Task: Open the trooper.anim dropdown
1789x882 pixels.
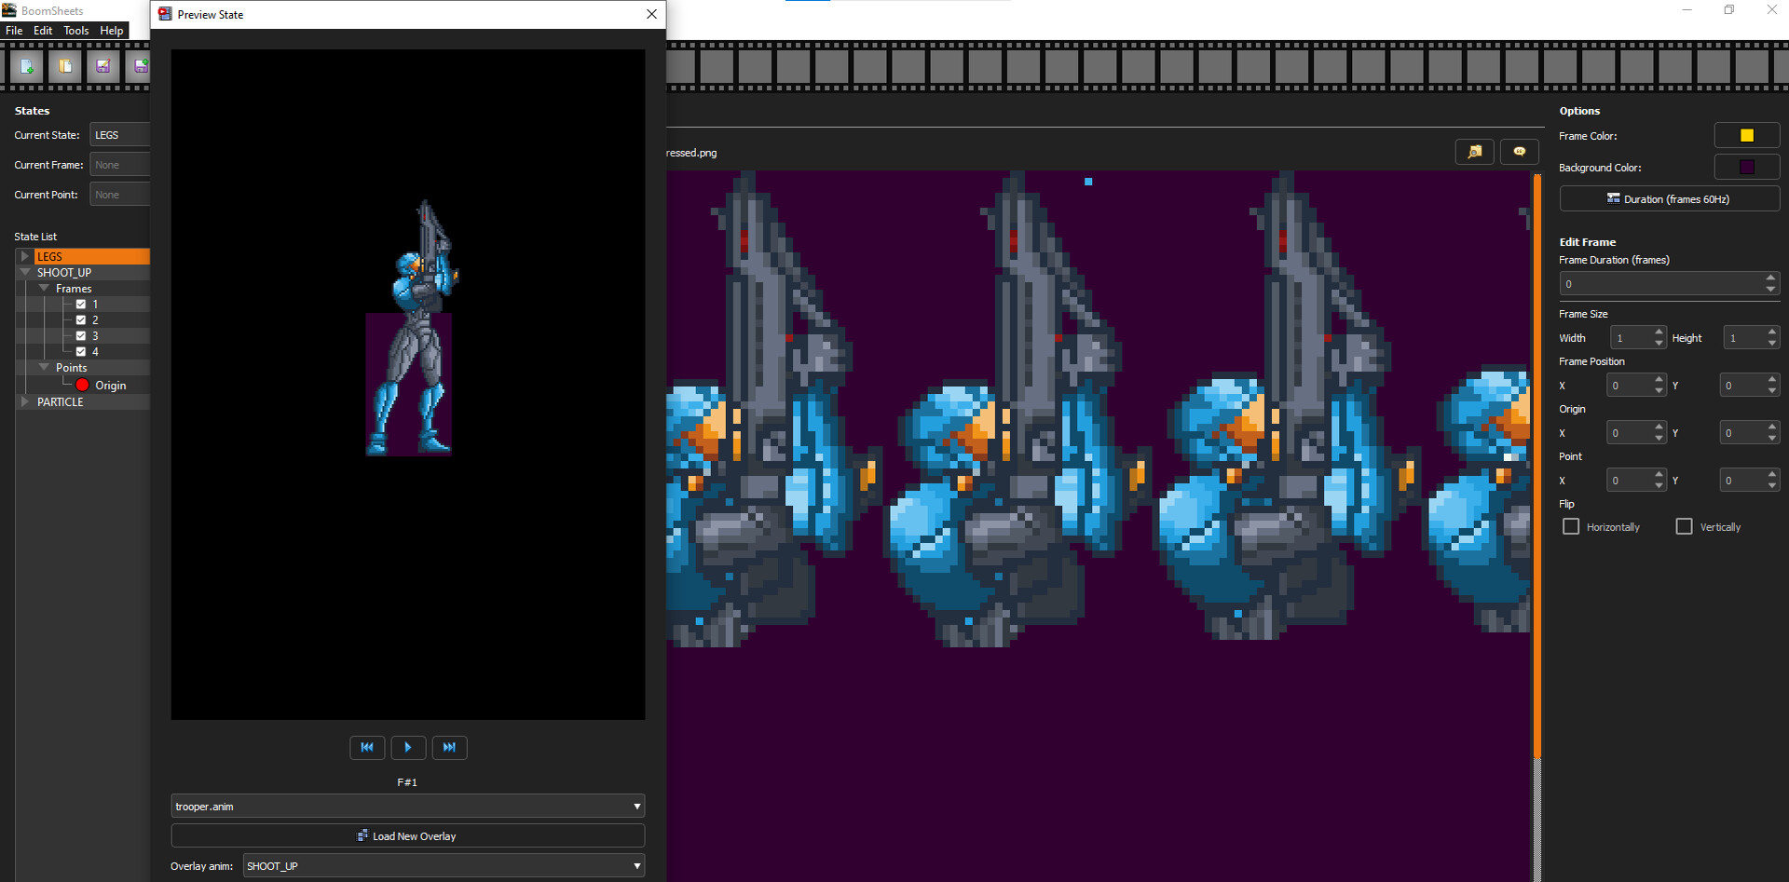Action: click(x=408, y=806)
